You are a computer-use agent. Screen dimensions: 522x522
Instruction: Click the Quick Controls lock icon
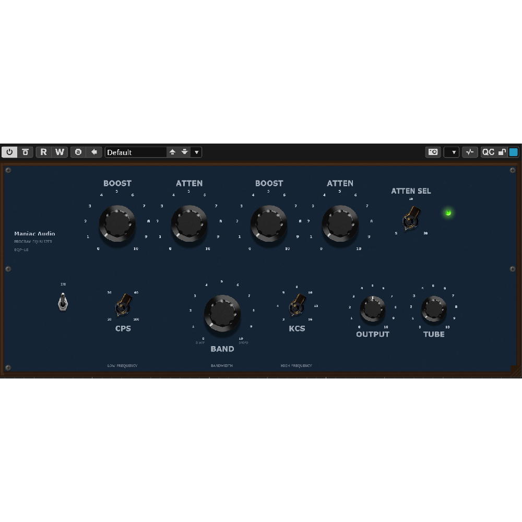pos(502,152)
